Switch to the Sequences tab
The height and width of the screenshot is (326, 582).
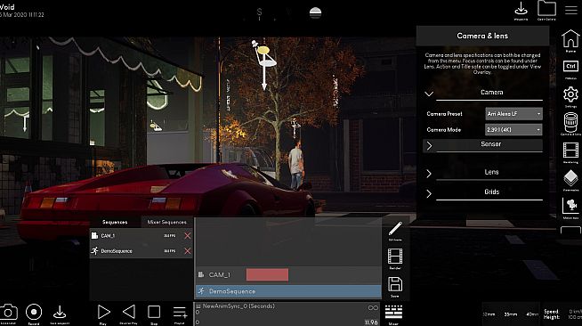coord(115,222)
